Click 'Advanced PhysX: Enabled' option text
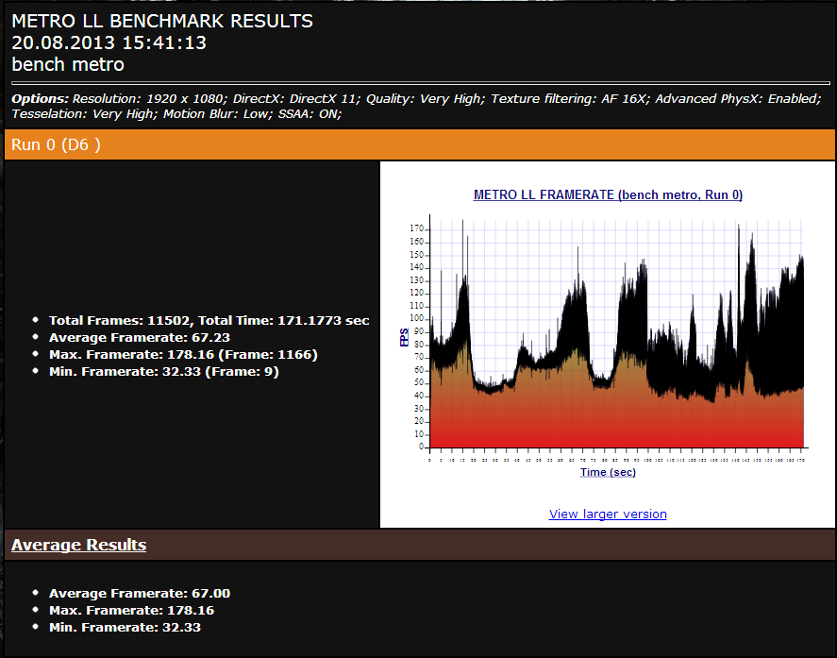The width and height of the screenshot is (837, 658). point(737,99)
